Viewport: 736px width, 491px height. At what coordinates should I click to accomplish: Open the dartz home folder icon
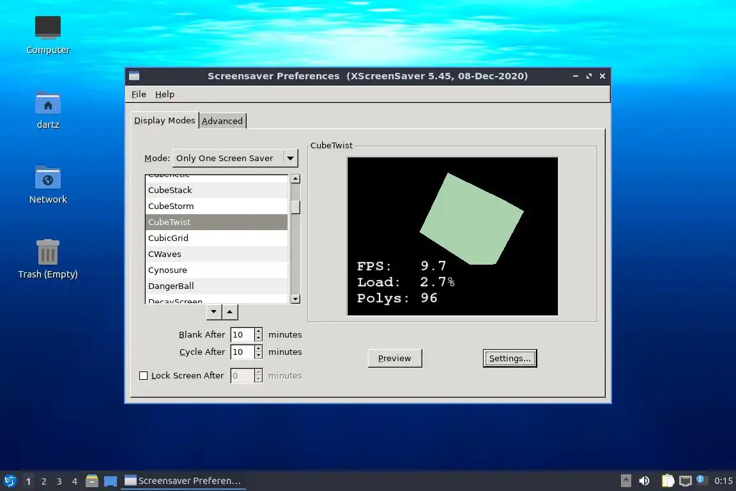click(x=48, y=111)
